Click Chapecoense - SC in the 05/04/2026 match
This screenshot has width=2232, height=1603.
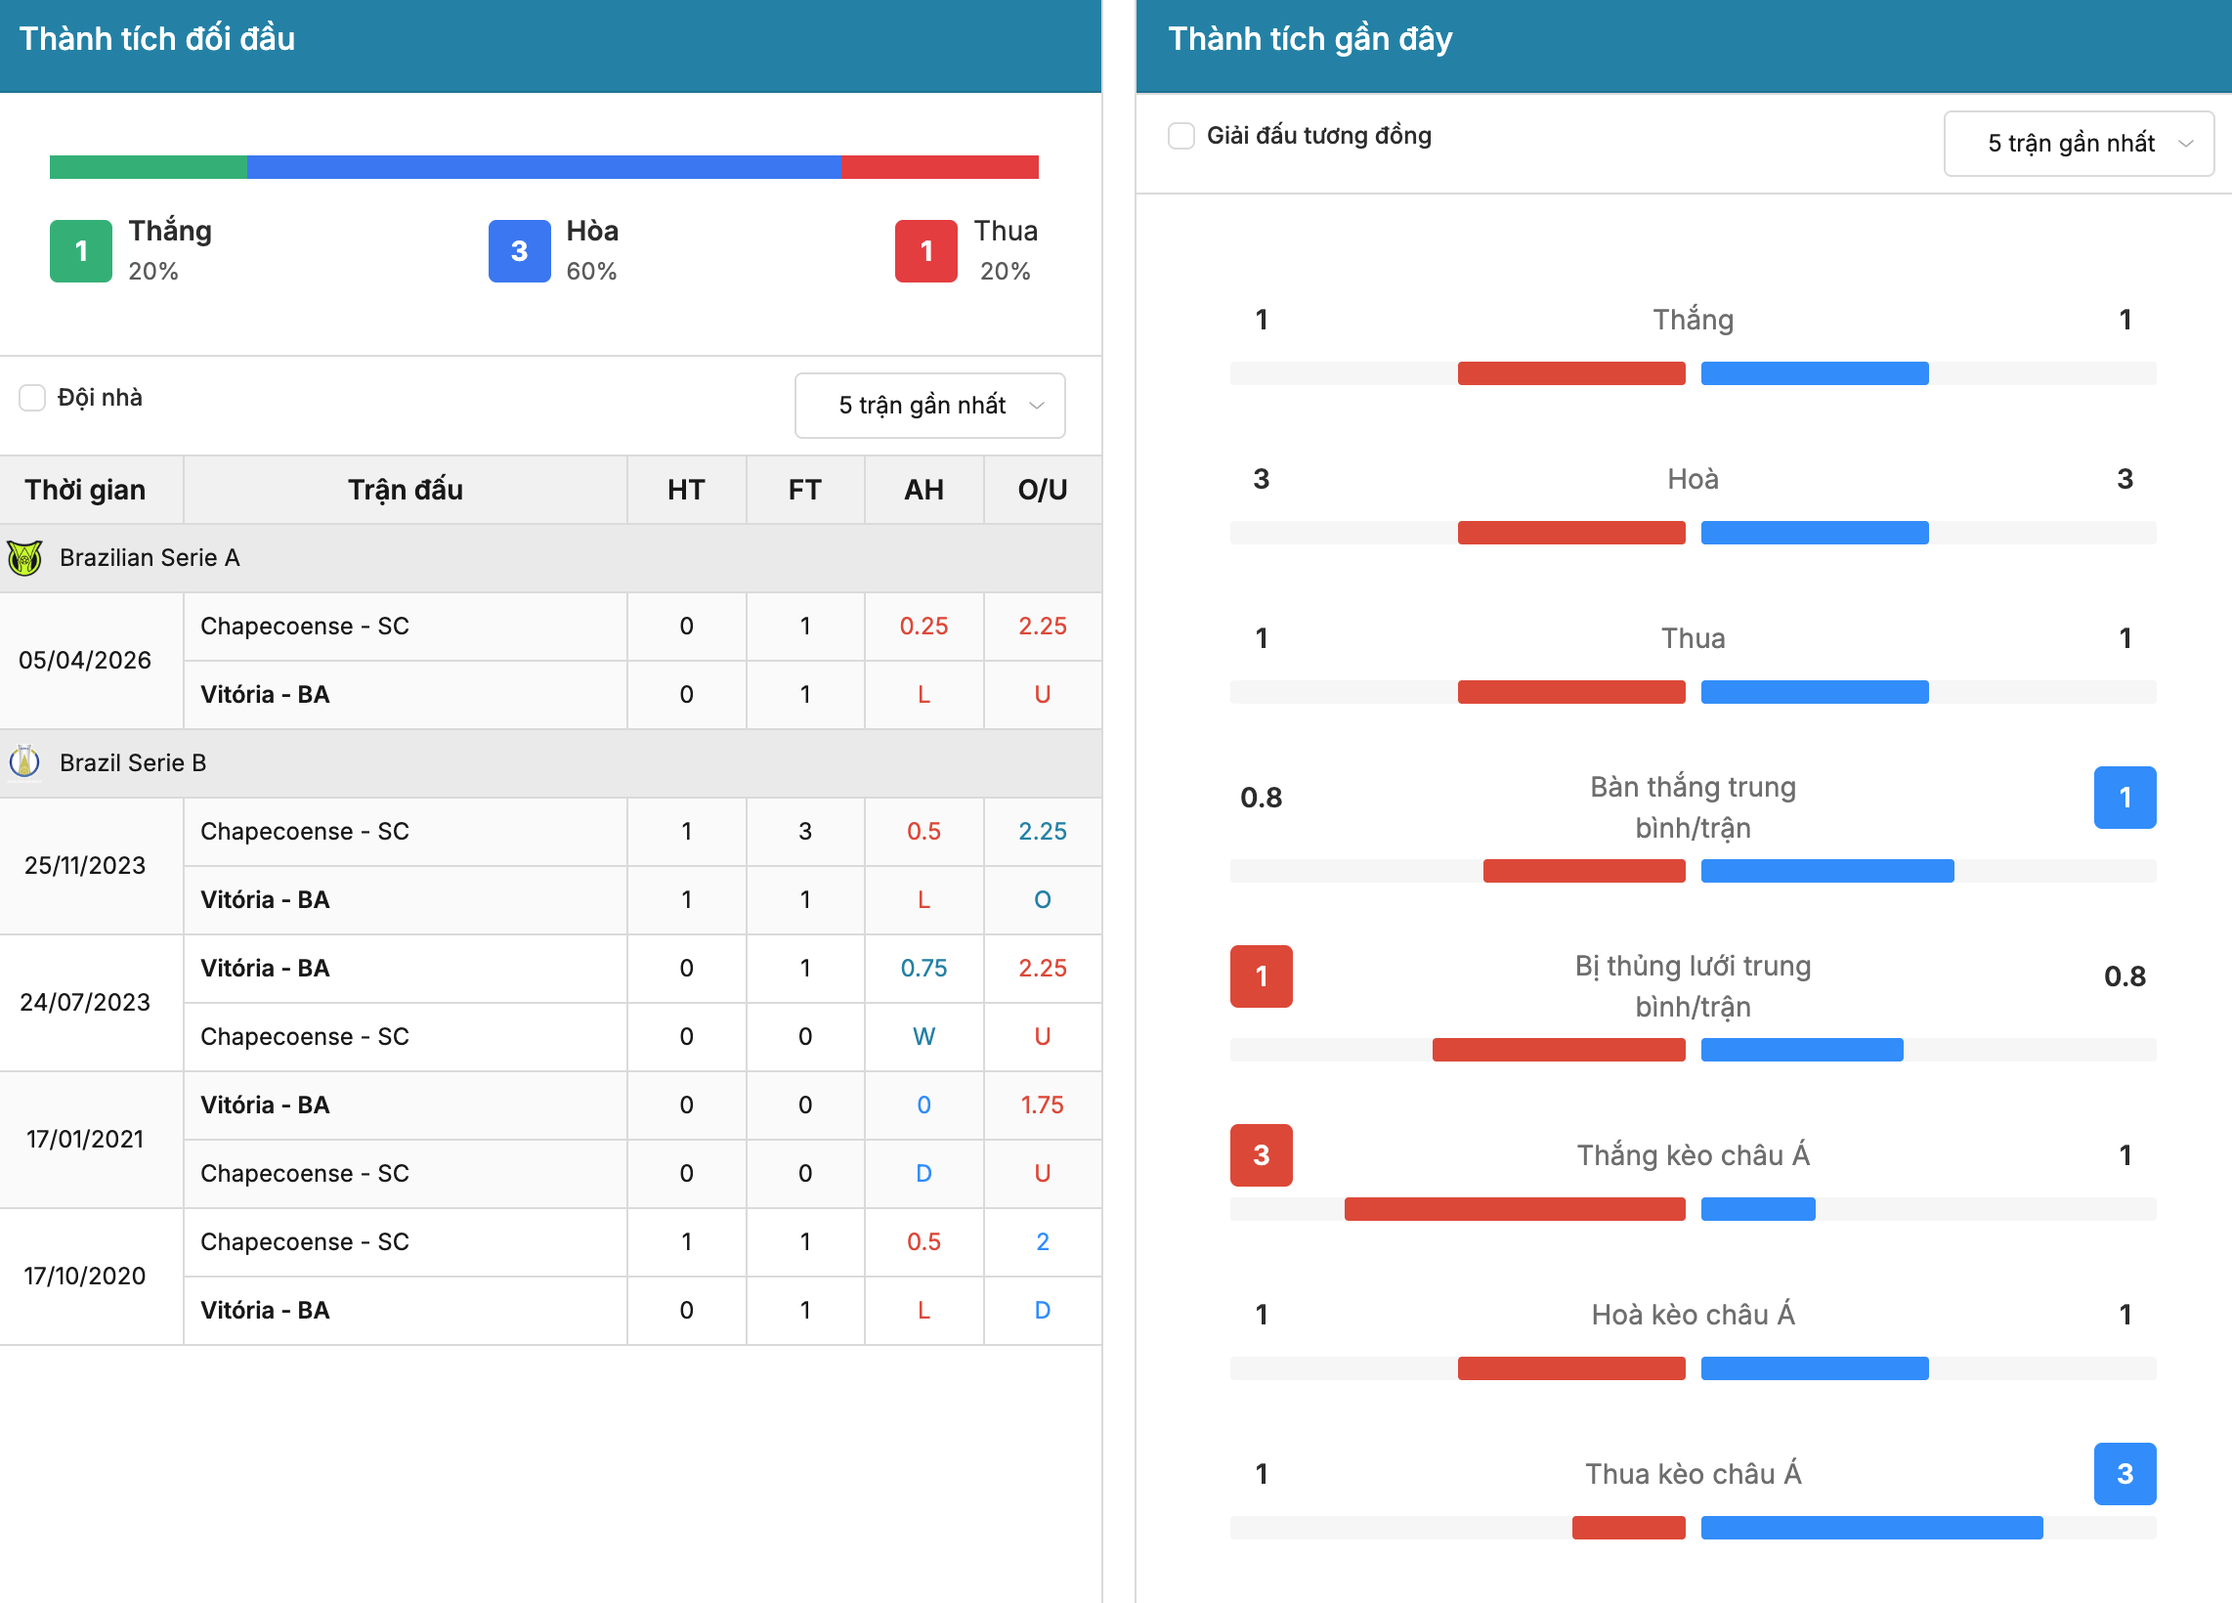305,626
